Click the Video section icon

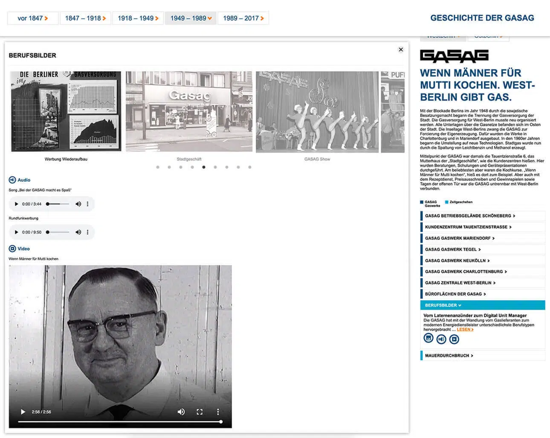click(12, 249)
